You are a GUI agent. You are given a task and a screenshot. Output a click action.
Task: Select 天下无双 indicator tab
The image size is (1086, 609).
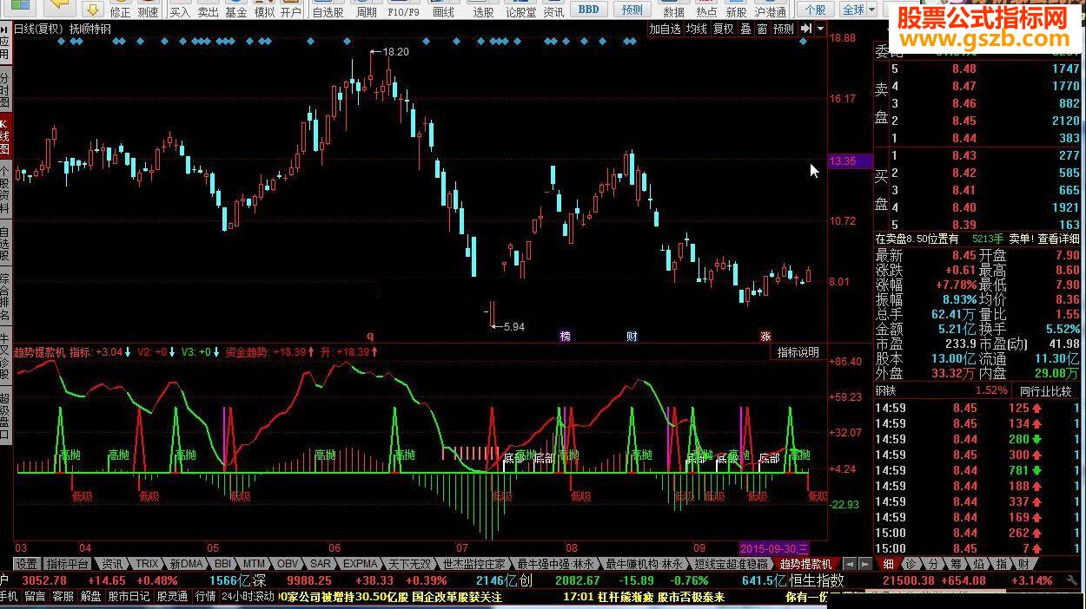(x=409, y=563)
